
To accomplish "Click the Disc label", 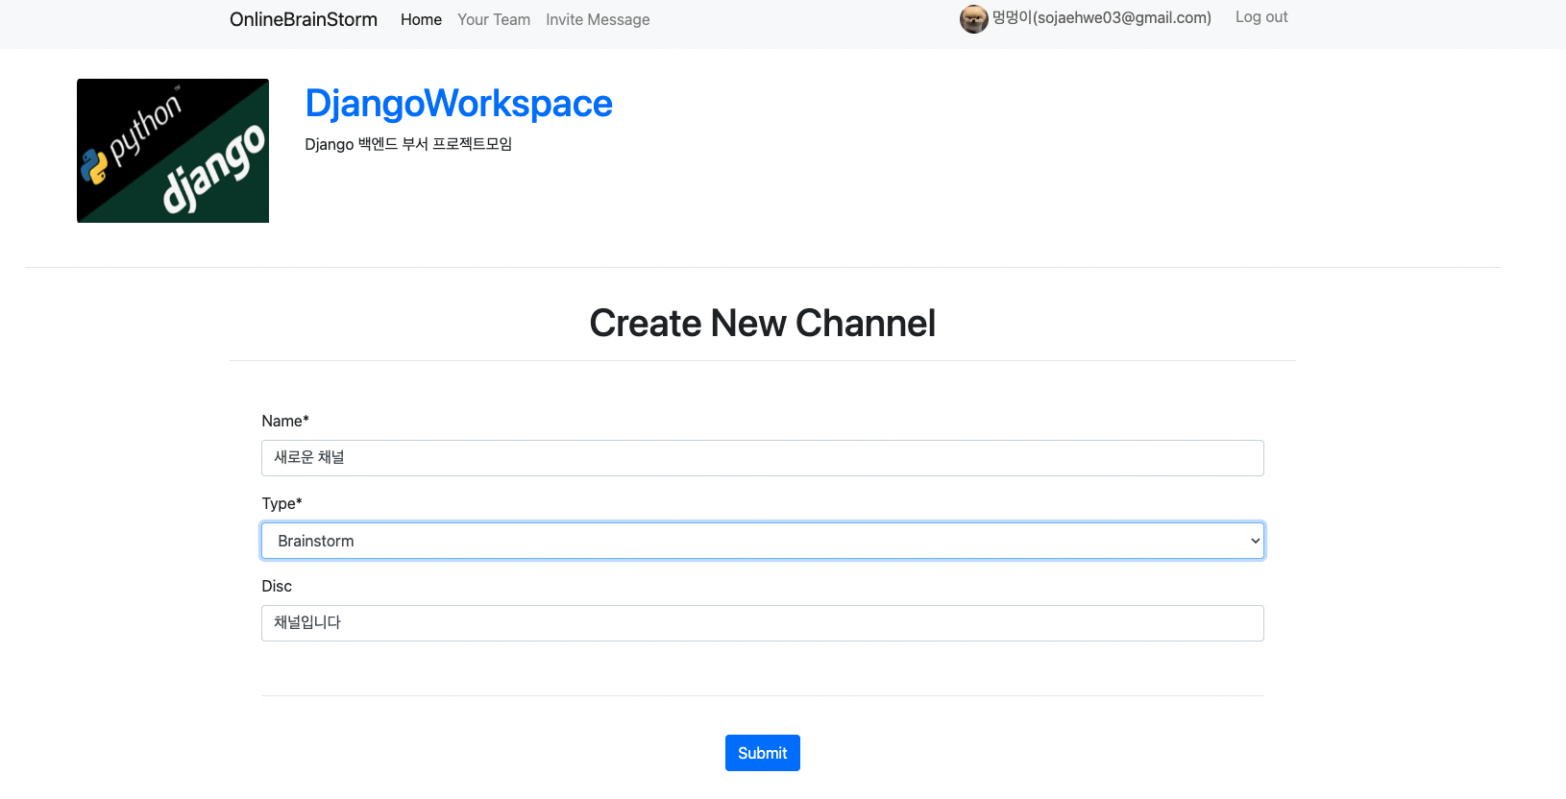I will (x=277, y=586).
